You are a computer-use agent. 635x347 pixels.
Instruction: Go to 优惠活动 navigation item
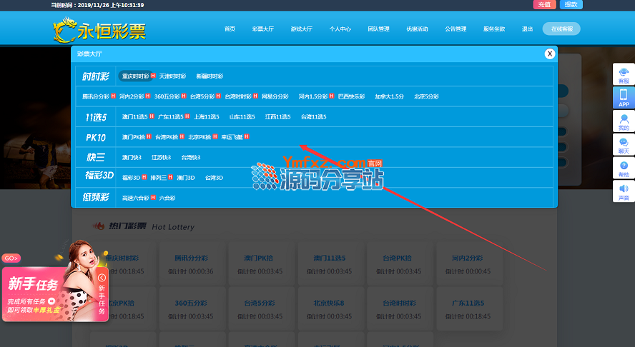tap(417, 29)
